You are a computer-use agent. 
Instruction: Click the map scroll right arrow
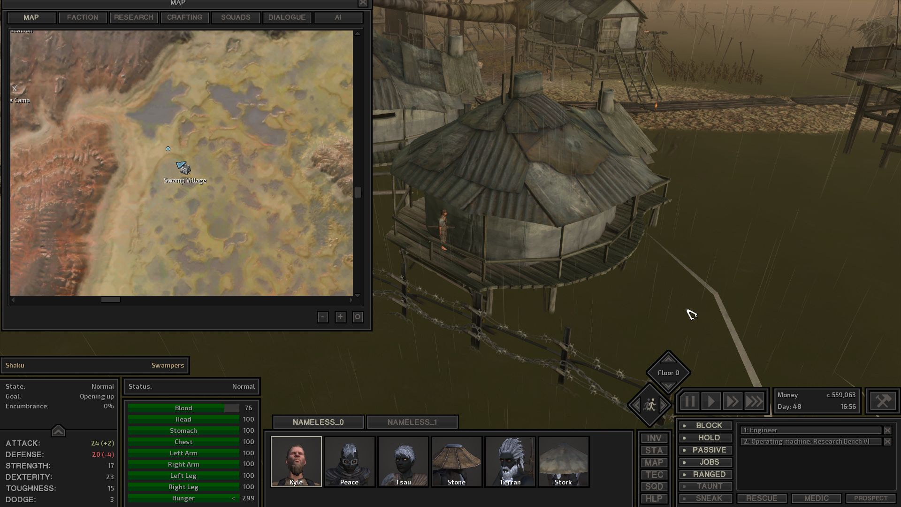click(351, 300)
